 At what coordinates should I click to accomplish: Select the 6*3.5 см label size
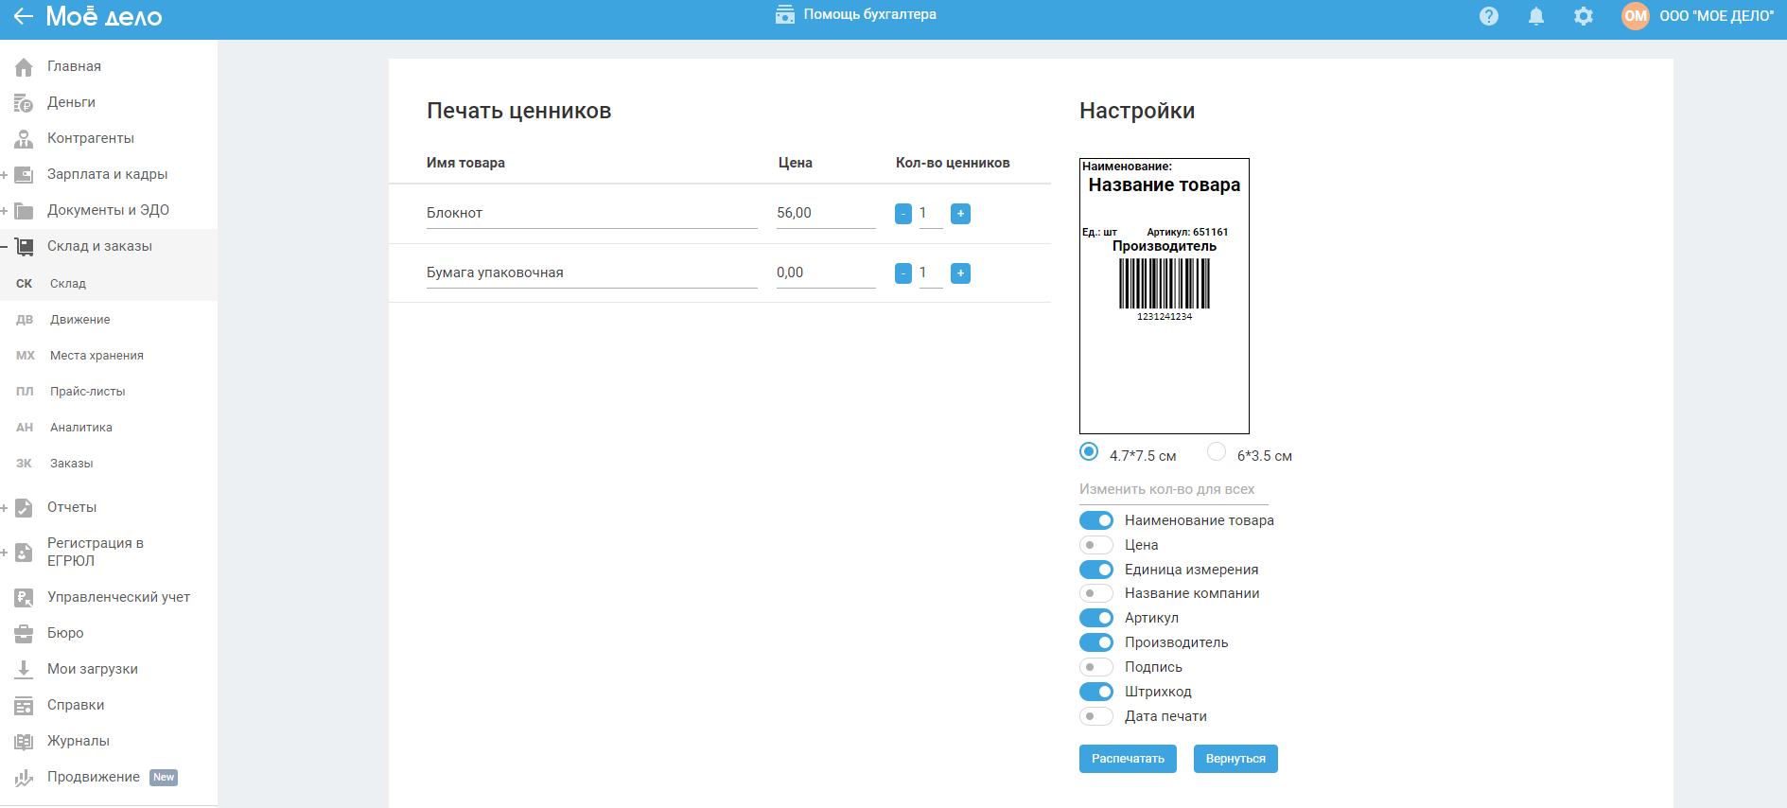[x=1217, y=452]
